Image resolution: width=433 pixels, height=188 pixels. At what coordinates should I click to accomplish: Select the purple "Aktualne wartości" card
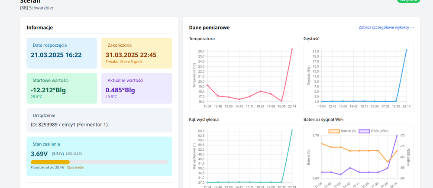[136, 88]
